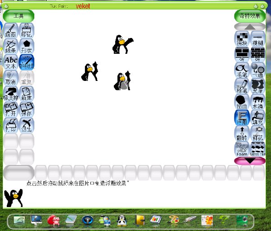Image resolution: width=271 pixels, height=231 pixels.
Task: Open the green camera dock icon
Action: pyautogui.click(x=243, y=220)
